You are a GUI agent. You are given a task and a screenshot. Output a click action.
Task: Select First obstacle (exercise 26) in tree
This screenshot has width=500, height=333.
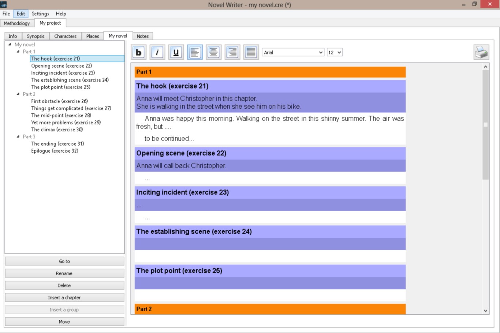[59, 101]
